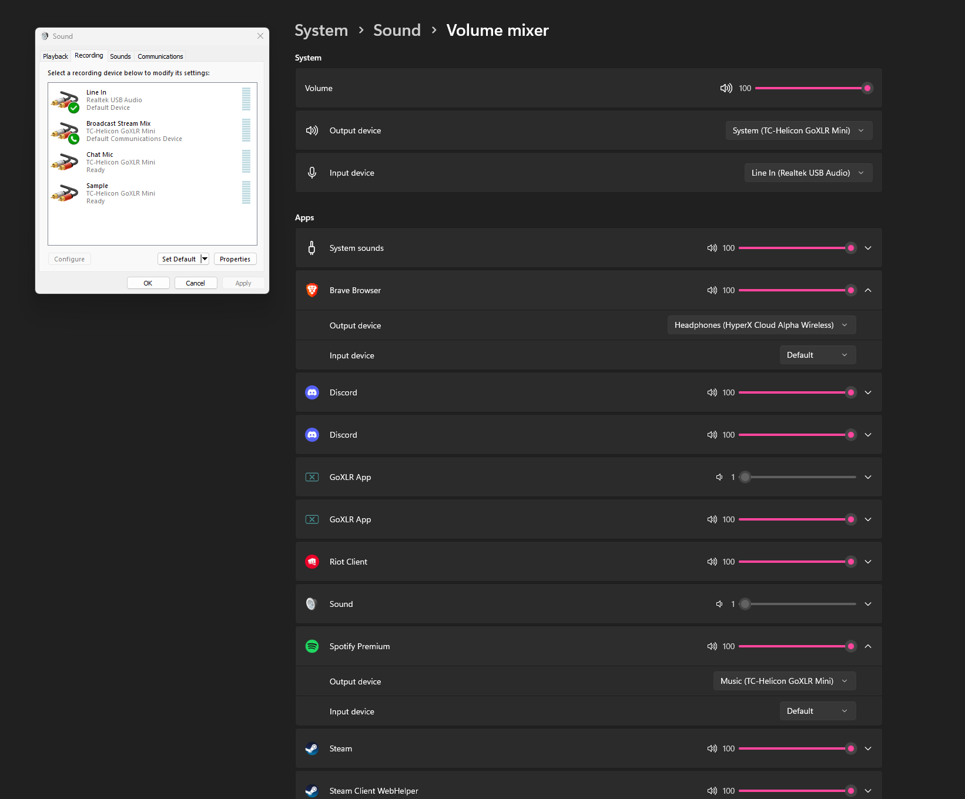Open Spotify input device Default dropdown
Image resolution: width=965 pixels, height=799 pixels.
click(x=818, y=711)
